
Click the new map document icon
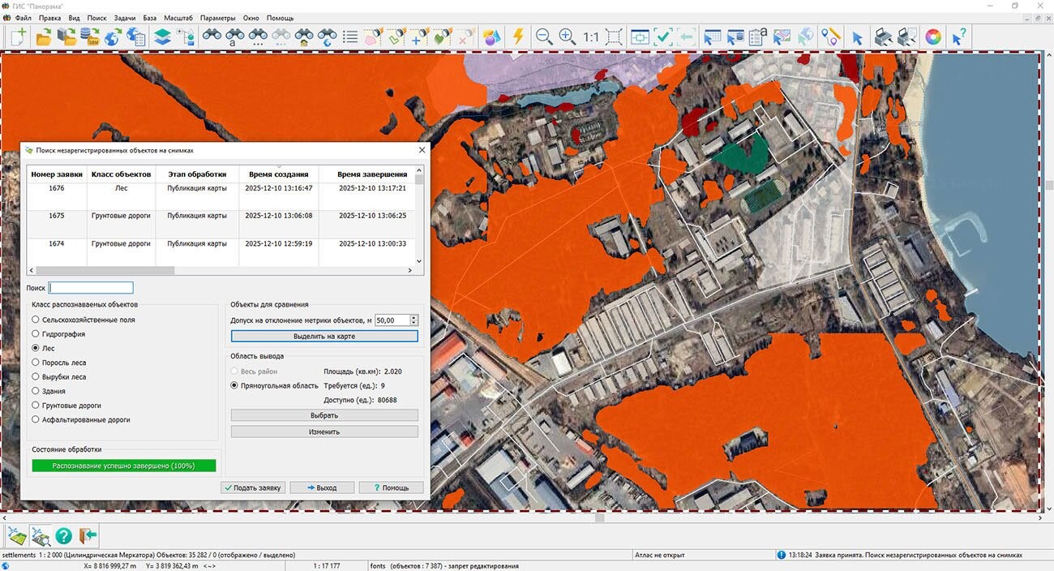pyautogui.click(x=18, y=36)
